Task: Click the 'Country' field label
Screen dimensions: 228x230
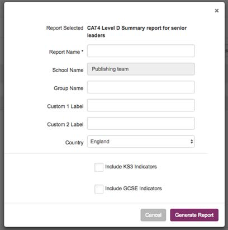Action: tap(74, 143)
